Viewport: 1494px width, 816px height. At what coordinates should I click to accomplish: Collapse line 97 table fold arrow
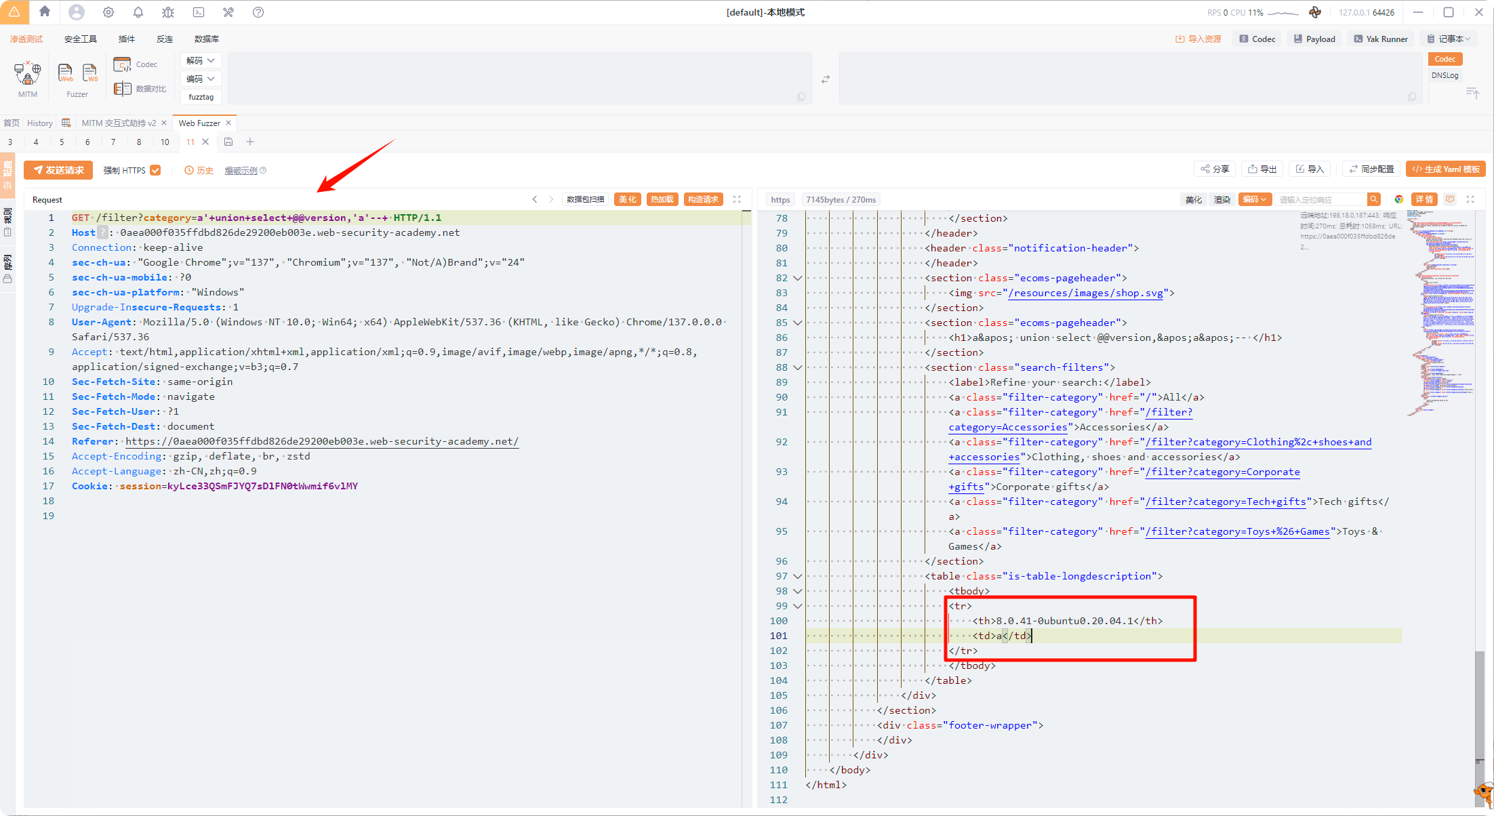click(x=798, y=576)
